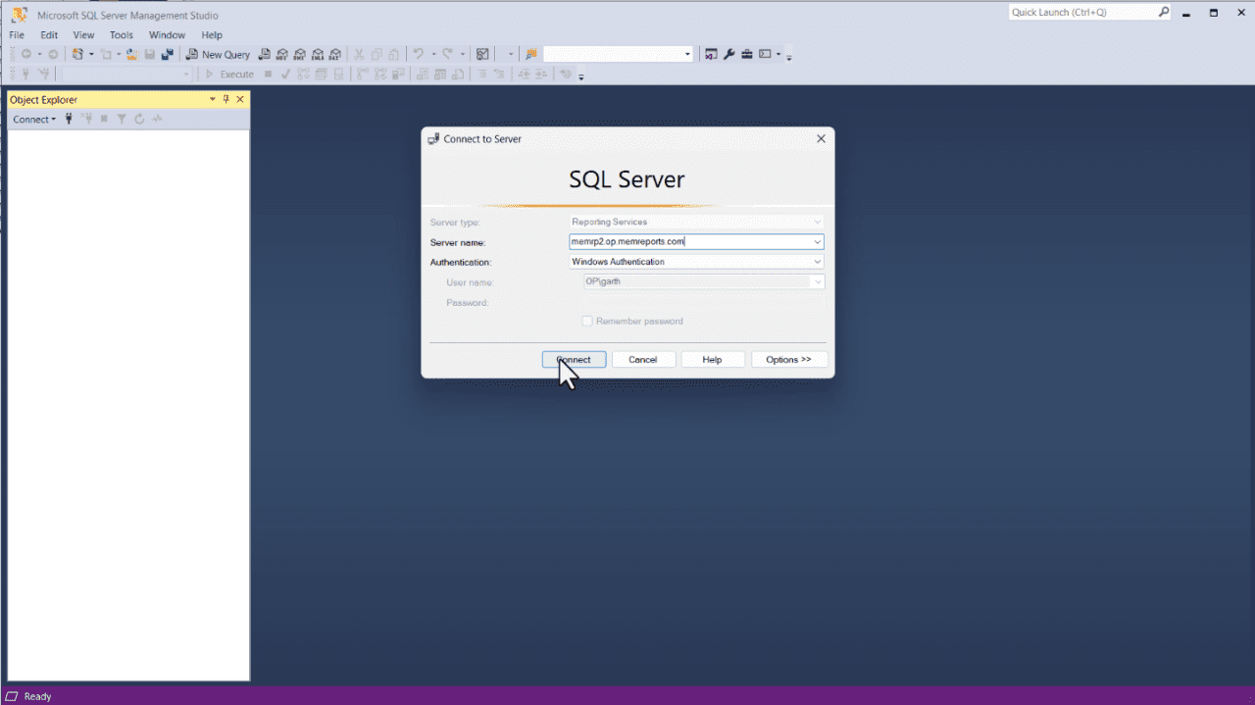This screenshot has width=1255, height=705.
Task: Click the Find in Files icon
Action: [532, 55]
